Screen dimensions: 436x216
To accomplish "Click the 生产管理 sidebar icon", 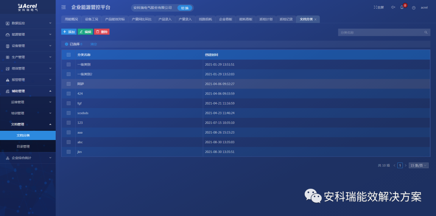I will [x=8, y=58].
